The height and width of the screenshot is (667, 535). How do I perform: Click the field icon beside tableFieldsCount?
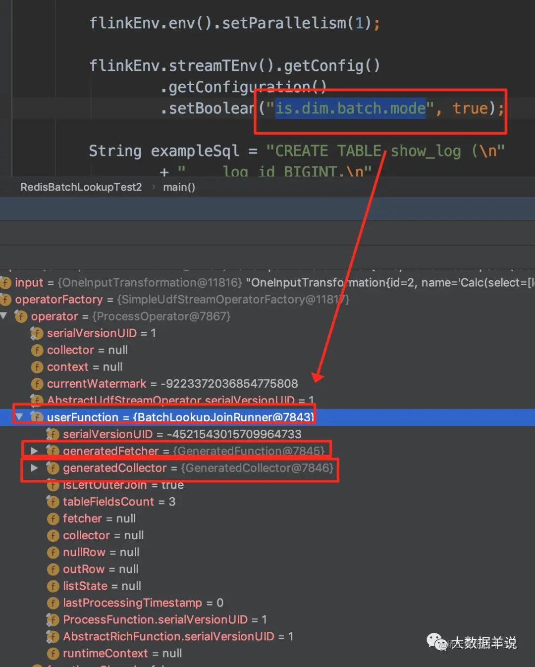53,502
